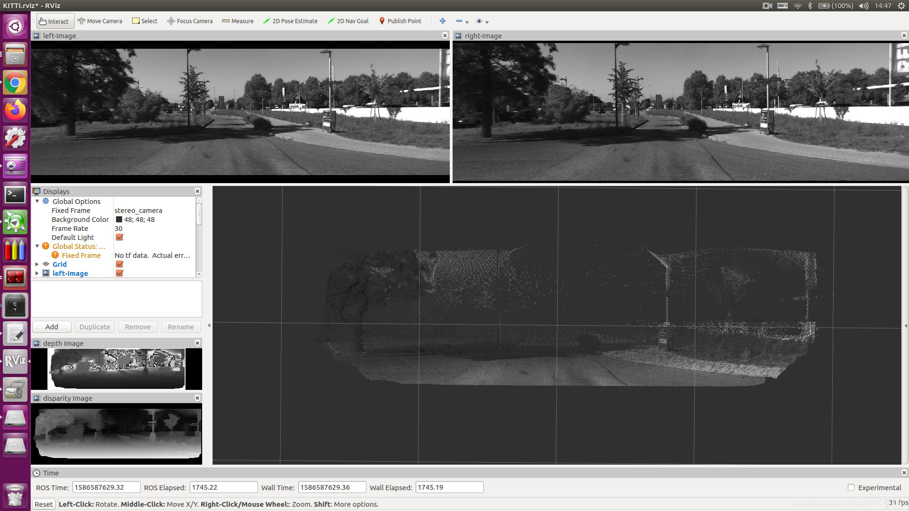Expand the left-Image display node
Screen dimensions: 909x511
click(x=37, y=273)
